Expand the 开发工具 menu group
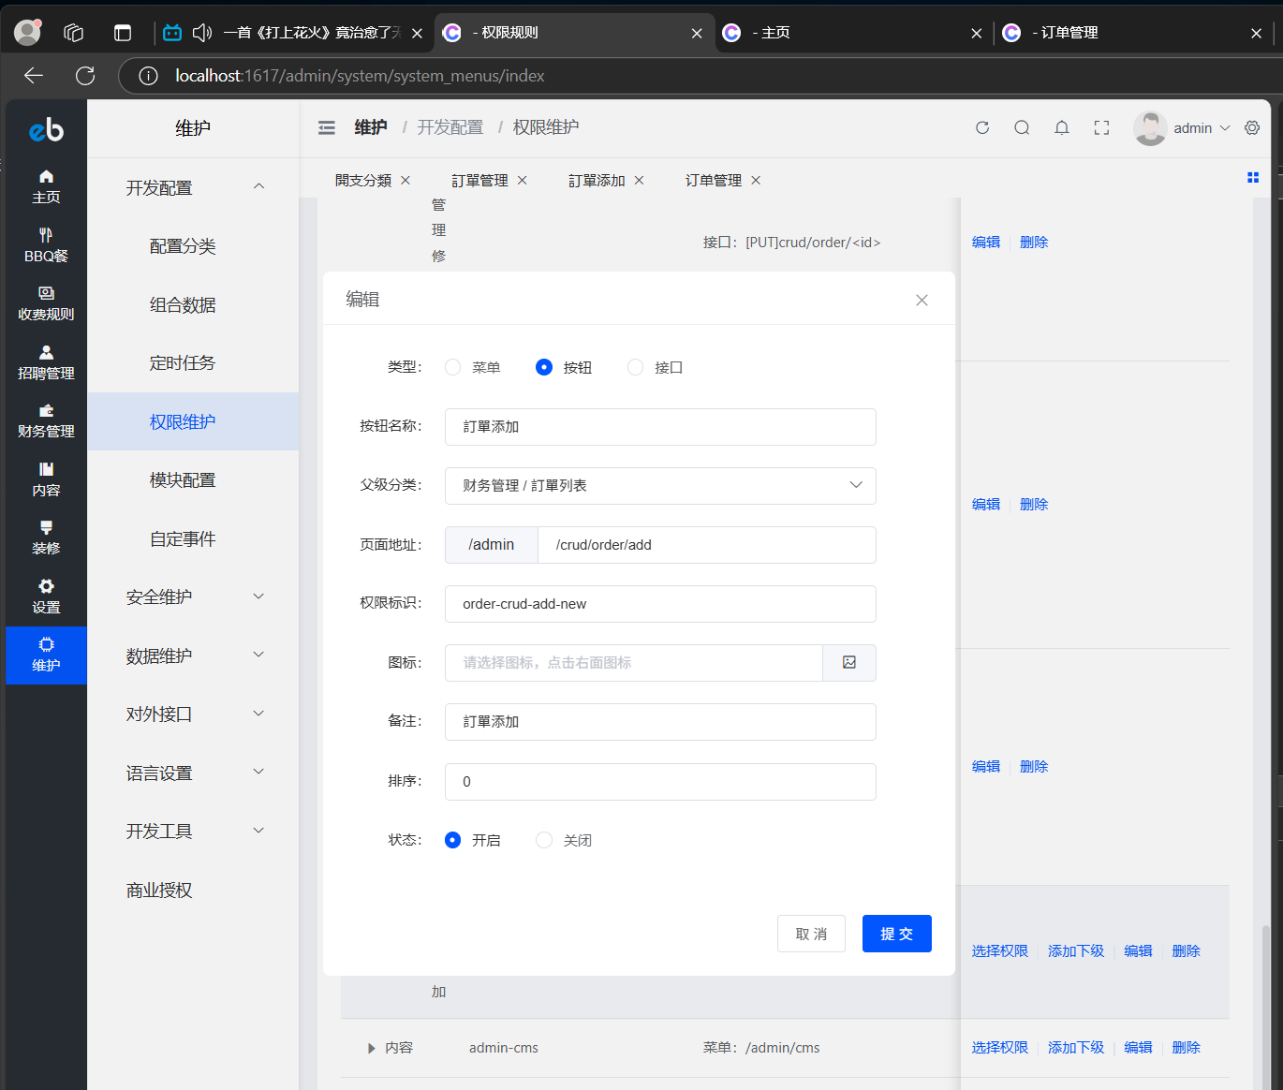Viewport: 1283px width, 1090px height. 193,831
